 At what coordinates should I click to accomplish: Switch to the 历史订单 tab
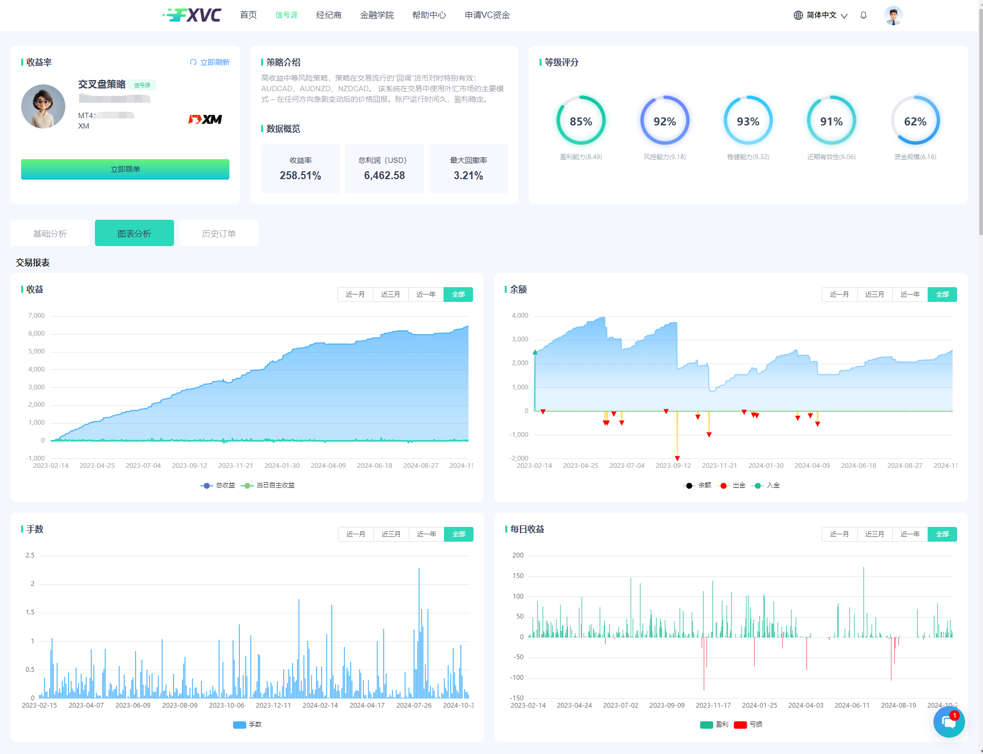218,233
